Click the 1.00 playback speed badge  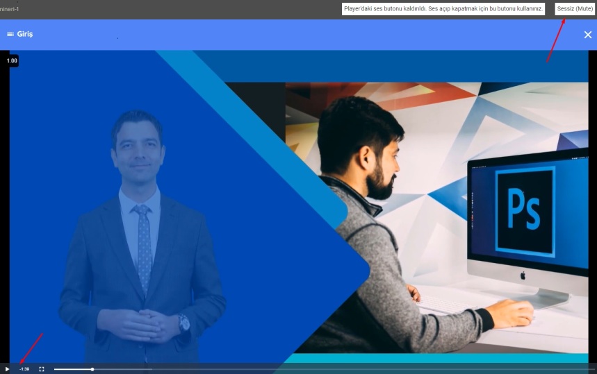pos(12,61)
